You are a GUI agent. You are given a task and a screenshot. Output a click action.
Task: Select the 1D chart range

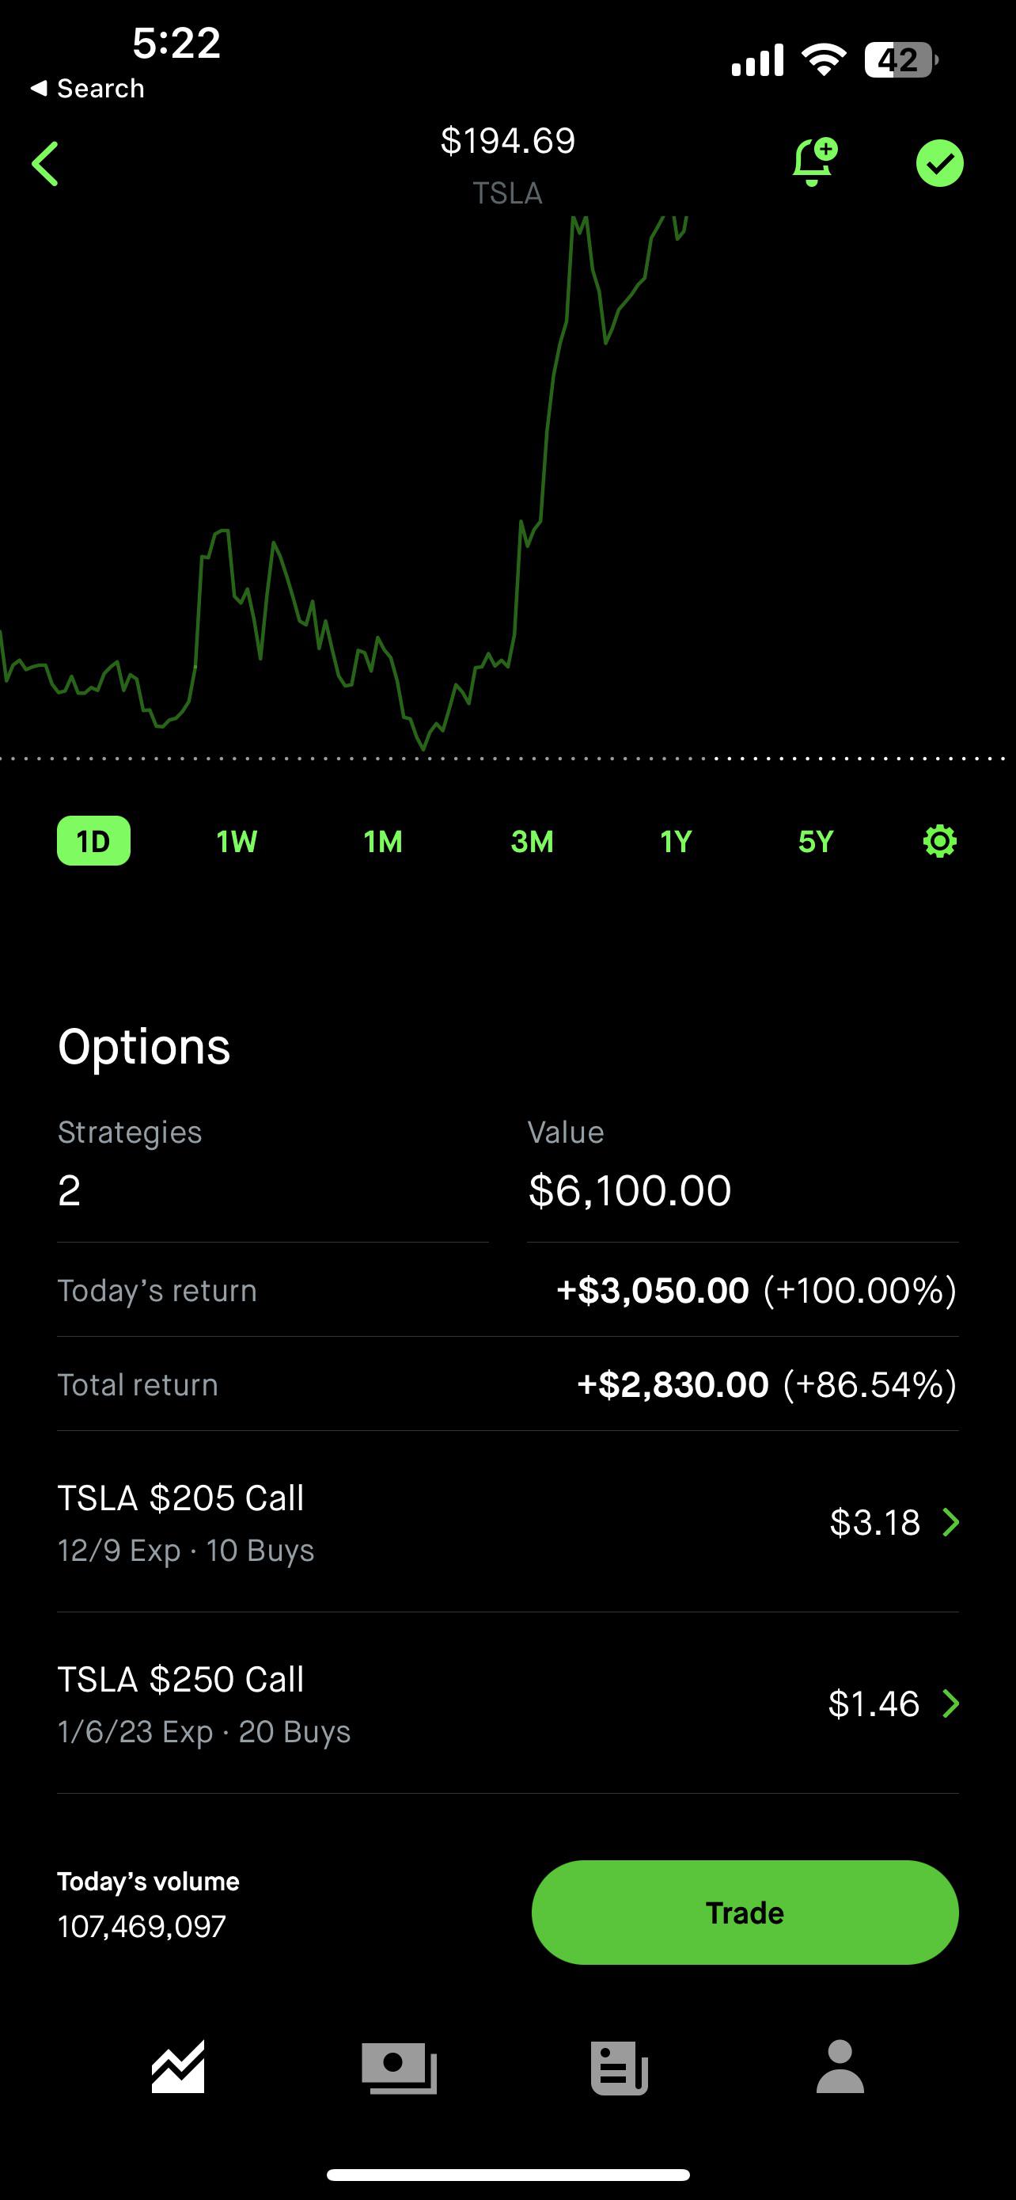[94, 841]
